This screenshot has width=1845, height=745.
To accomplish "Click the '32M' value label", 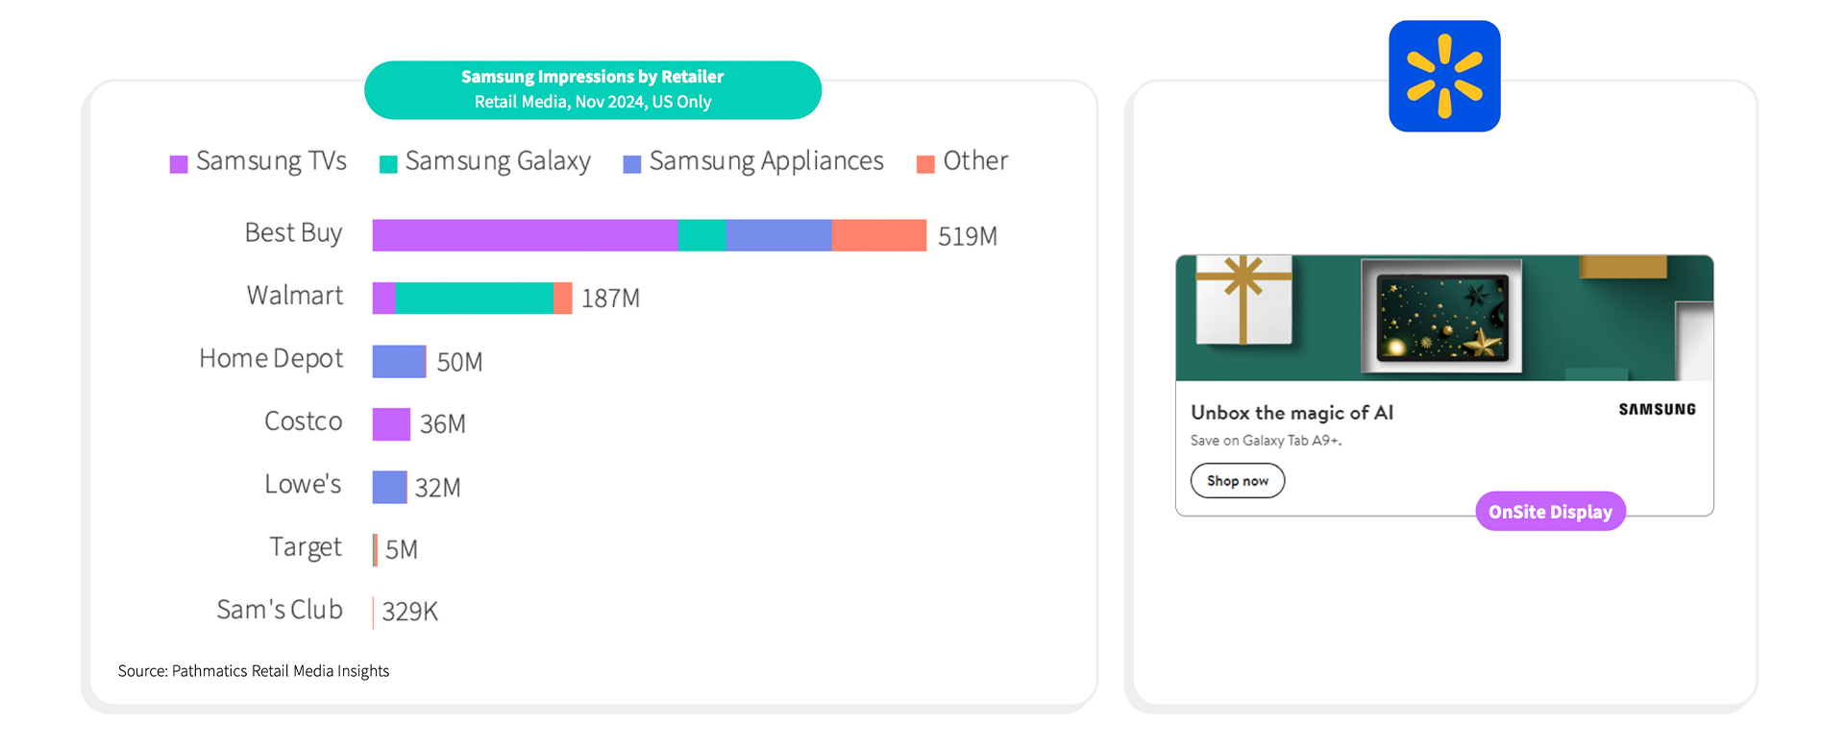I will click(438, 488).
